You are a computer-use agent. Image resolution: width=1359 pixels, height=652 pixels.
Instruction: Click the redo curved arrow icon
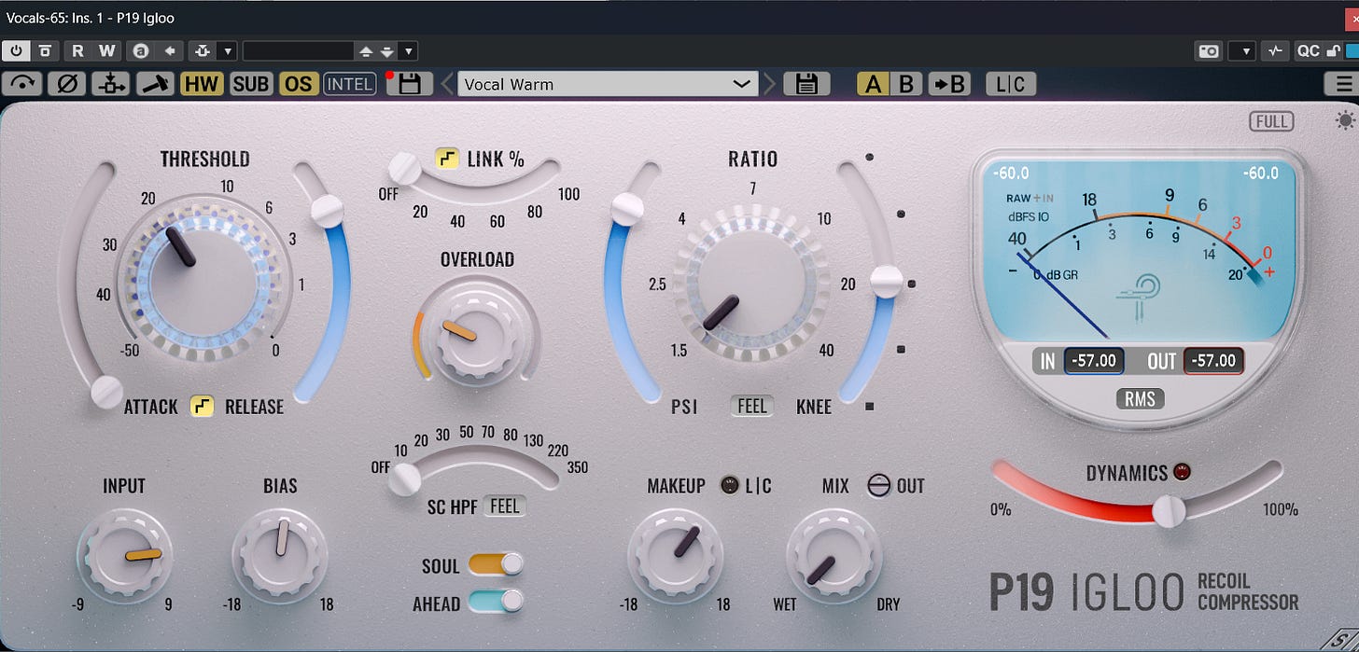coord(23,84)
